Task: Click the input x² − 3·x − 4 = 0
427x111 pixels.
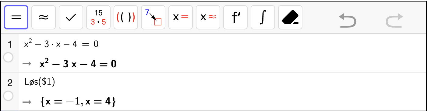Action: tap(61, 44)
